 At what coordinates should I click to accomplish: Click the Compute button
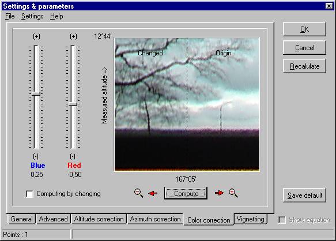pos(186,193)
